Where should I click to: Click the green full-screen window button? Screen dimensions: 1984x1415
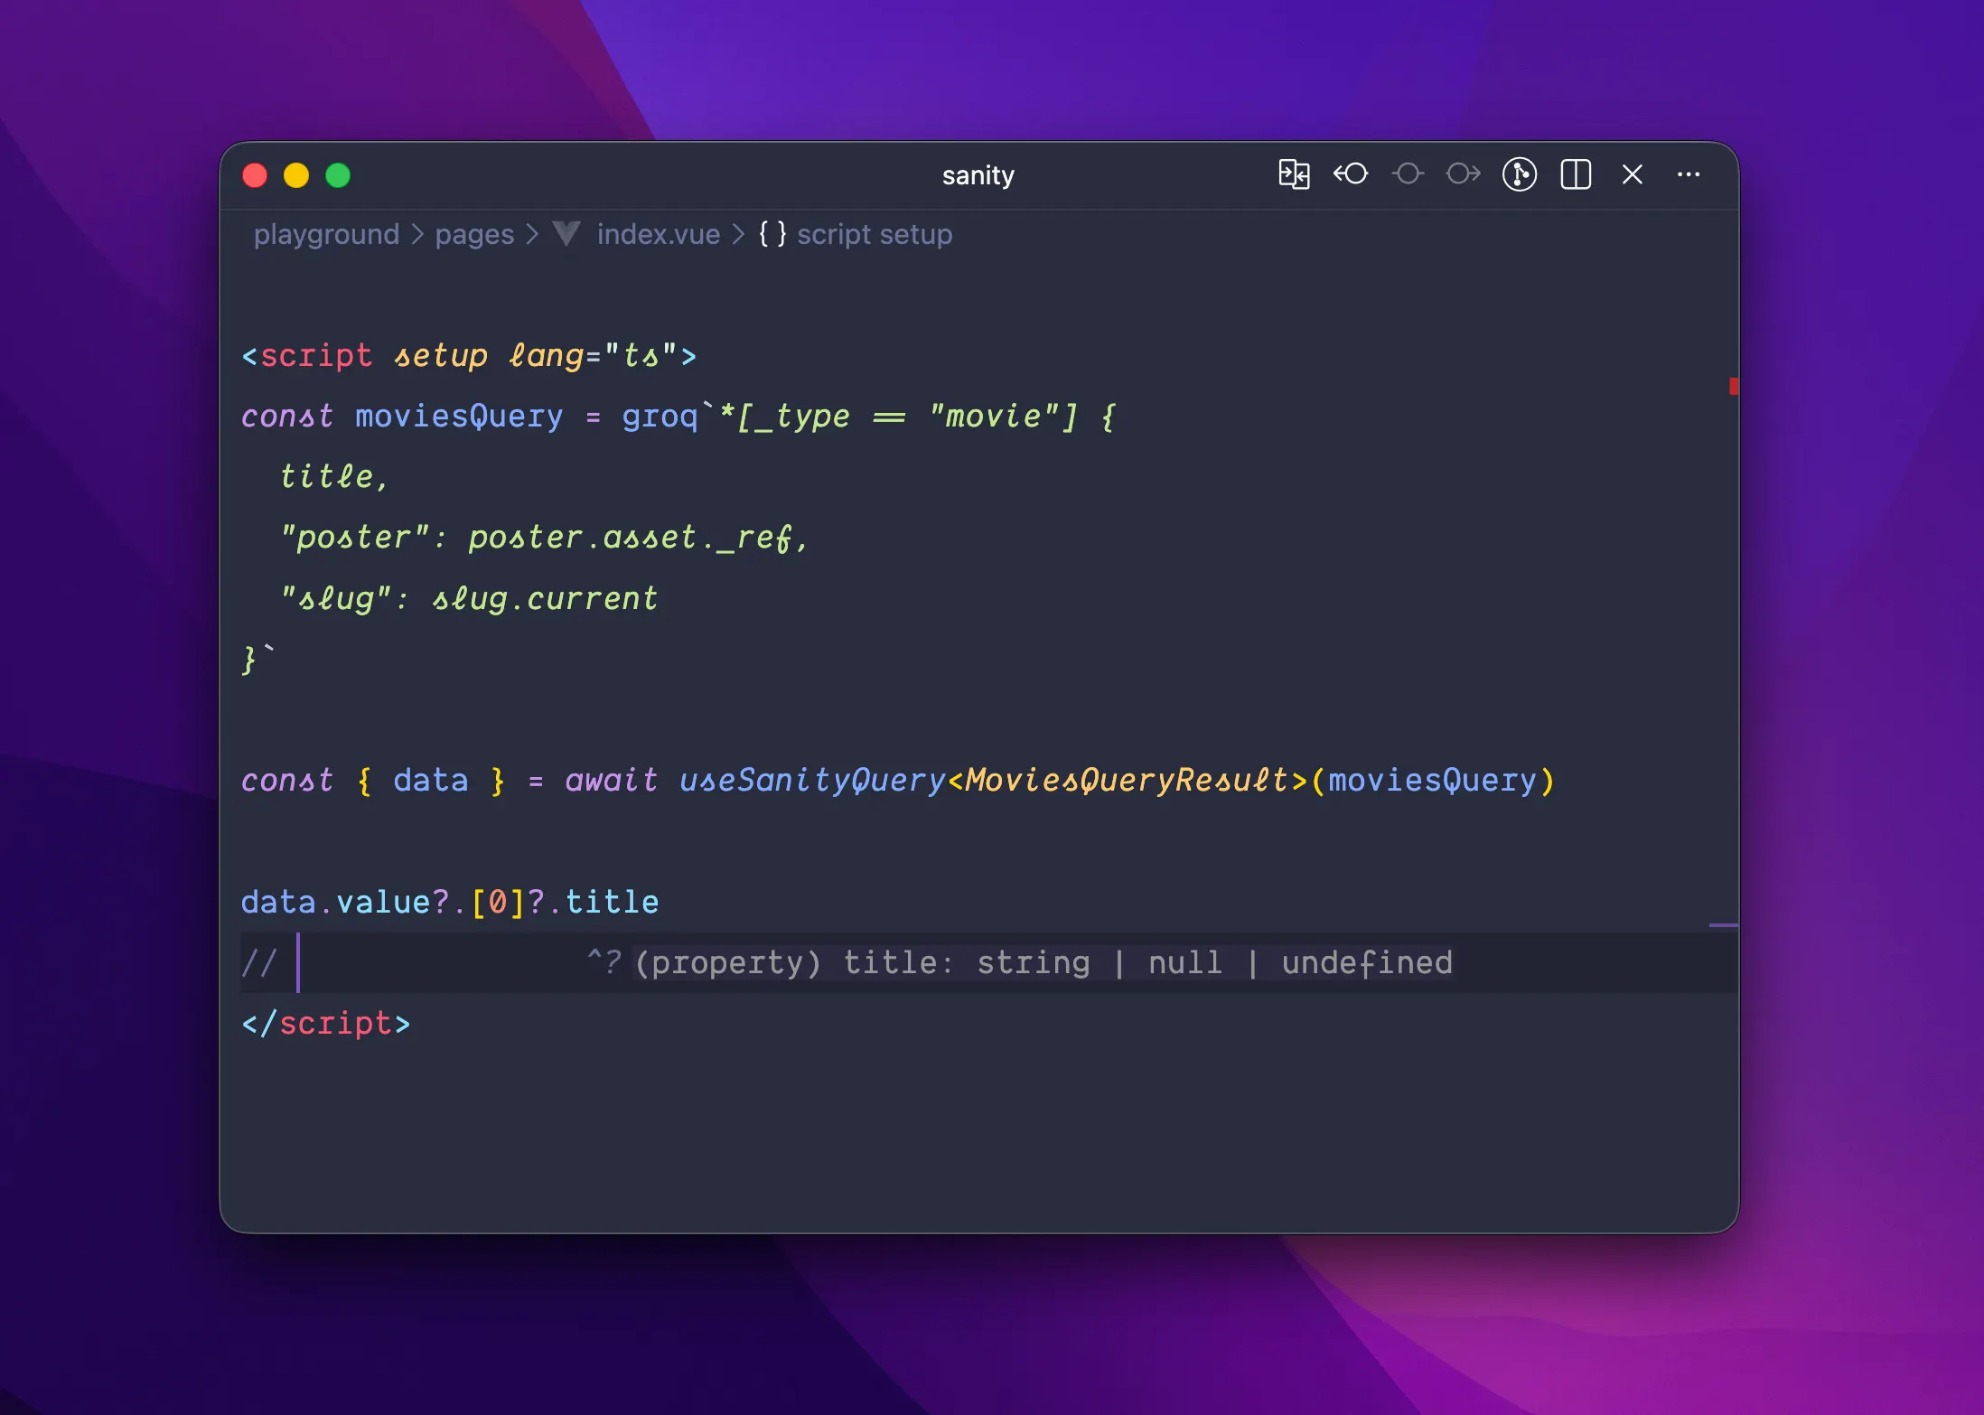pyautogui.click(x=338, y=175)
